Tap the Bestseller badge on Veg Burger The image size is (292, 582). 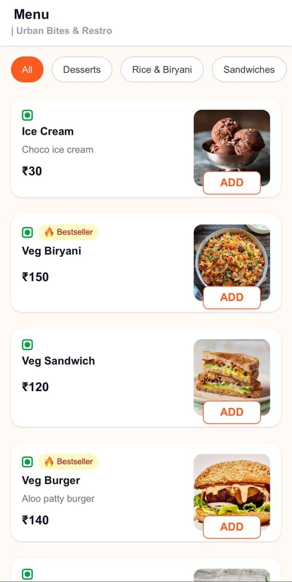(x=68, y=462)
